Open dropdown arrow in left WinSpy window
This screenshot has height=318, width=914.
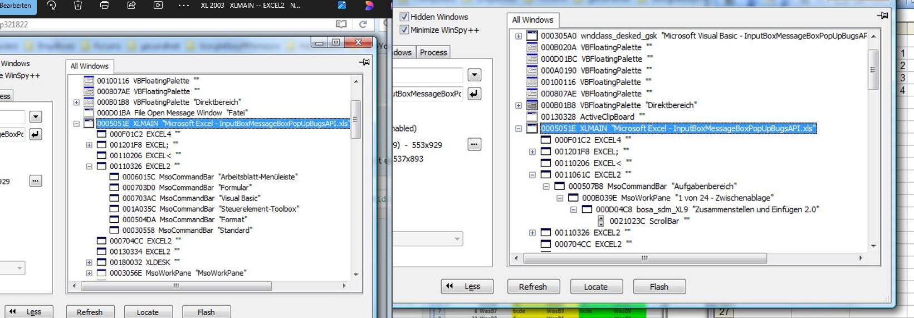tap(36, 117)
